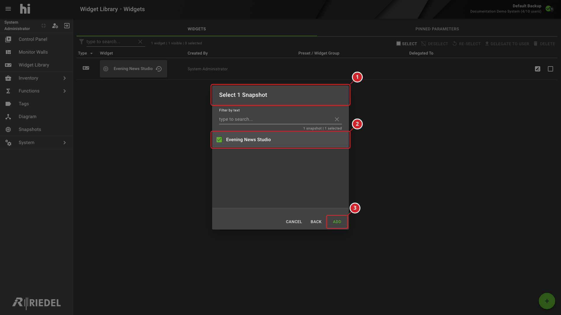Click the hi logo
561x315 pixels.
click(25, 9)
